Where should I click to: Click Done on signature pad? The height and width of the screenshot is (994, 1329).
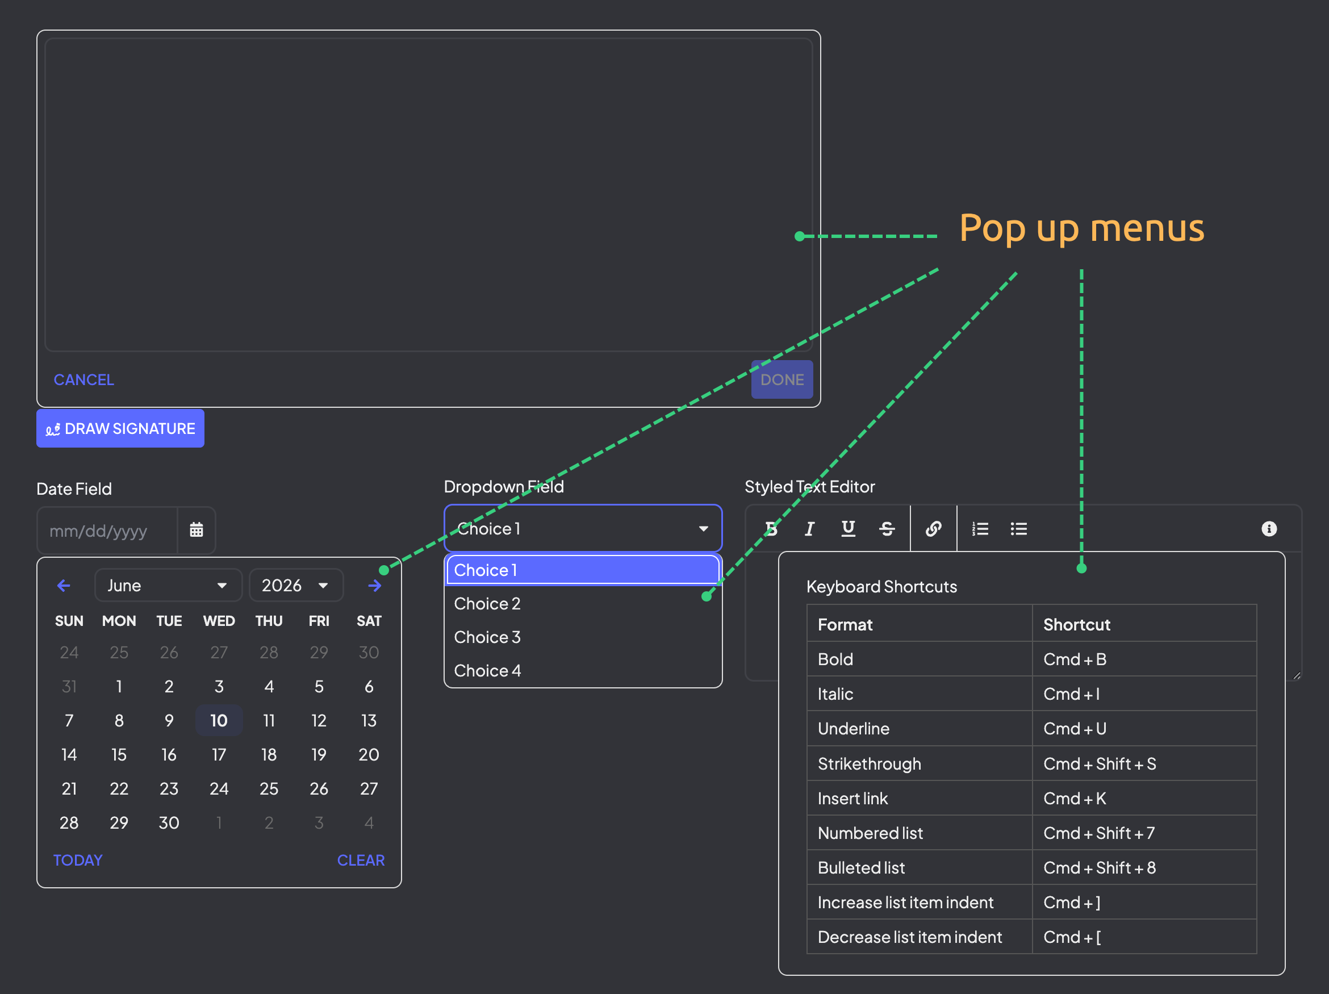tap(781, 380)
